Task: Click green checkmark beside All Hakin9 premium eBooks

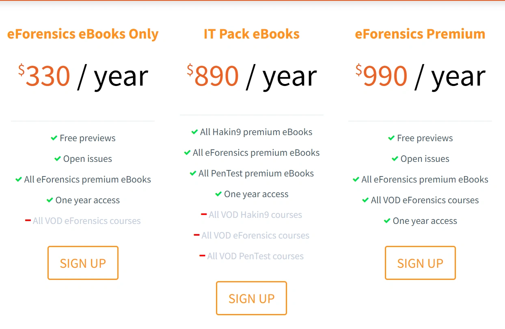Action: pos(194,132)
